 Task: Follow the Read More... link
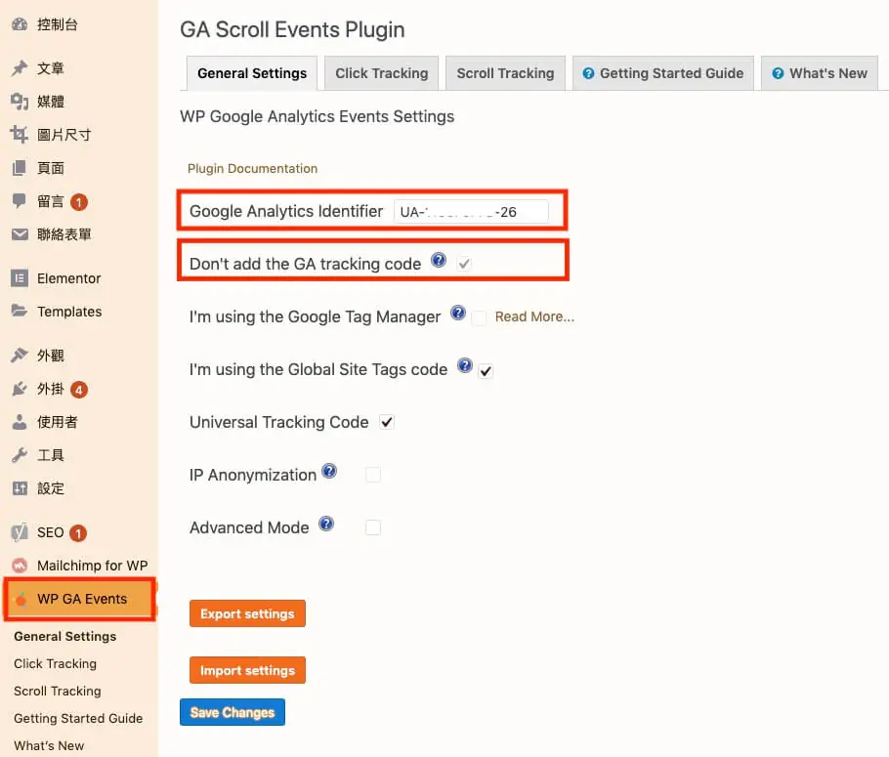pos(534,316)
